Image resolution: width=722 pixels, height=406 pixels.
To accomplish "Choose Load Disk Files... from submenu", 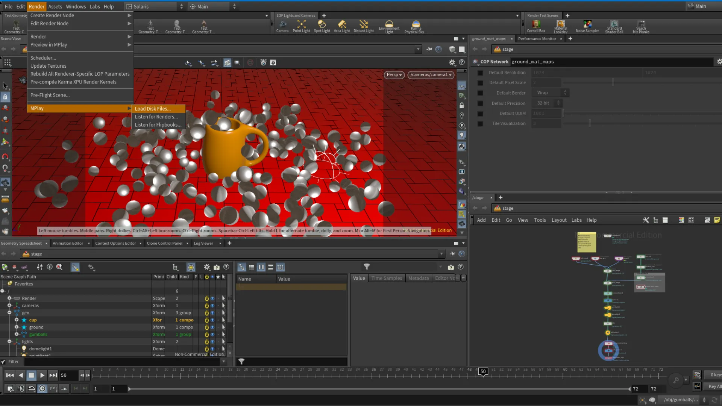I will point(153,109).
